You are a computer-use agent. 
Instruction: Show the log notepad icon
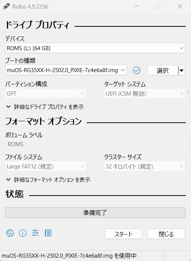(x=48, y=233)
